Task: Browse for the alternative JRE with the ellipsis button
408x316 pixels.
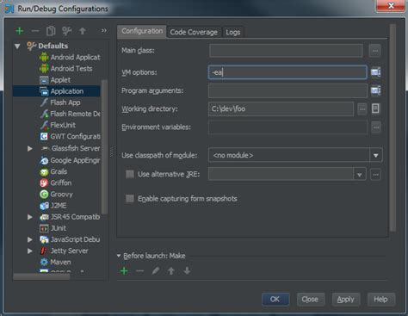Action: coord(375,174)
